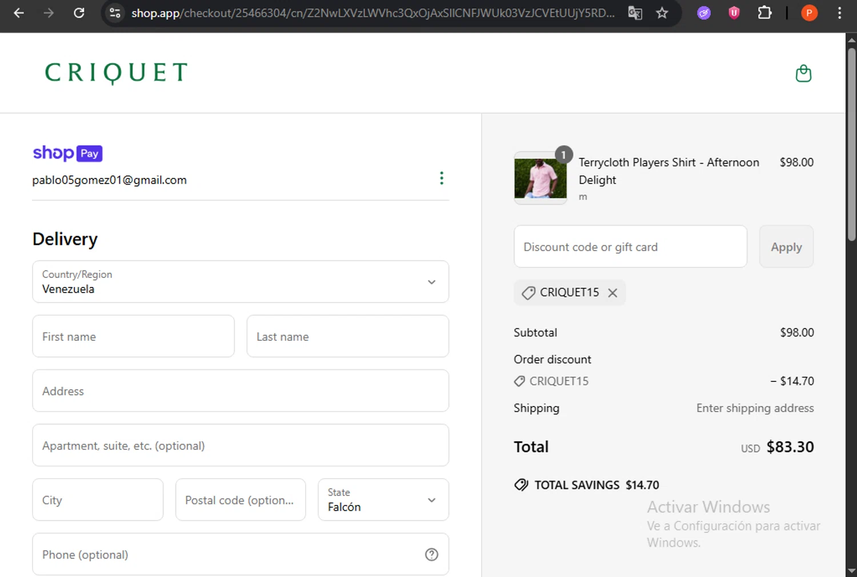Viewport: 857px width, 577px height.
Task: Click the phone help question mark icon
Action: click(431, 554)
